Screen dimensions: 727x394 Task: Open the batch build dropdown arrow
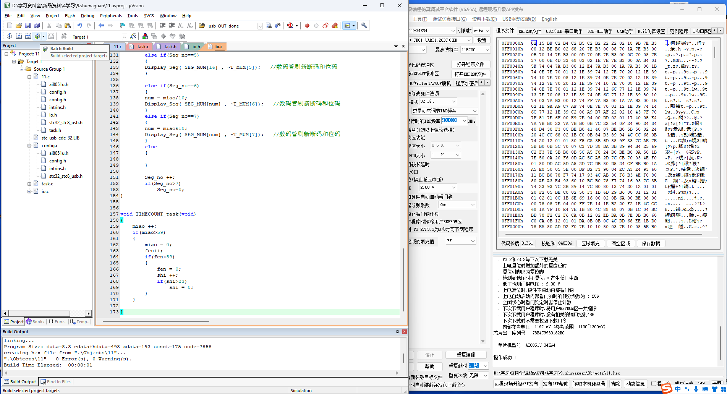pos(44,36)
